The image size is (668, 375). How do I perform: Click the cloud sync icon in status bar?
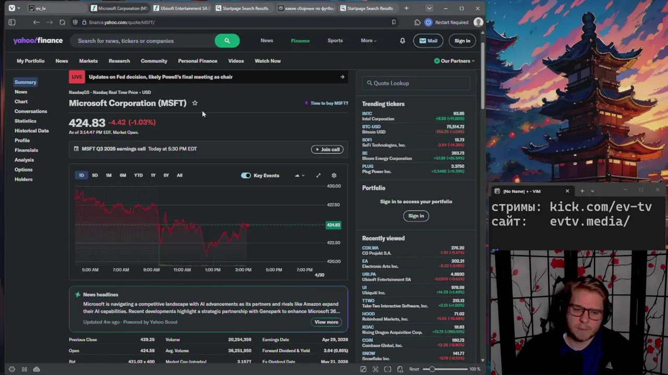pyautogui.click(x=37, y=369)
